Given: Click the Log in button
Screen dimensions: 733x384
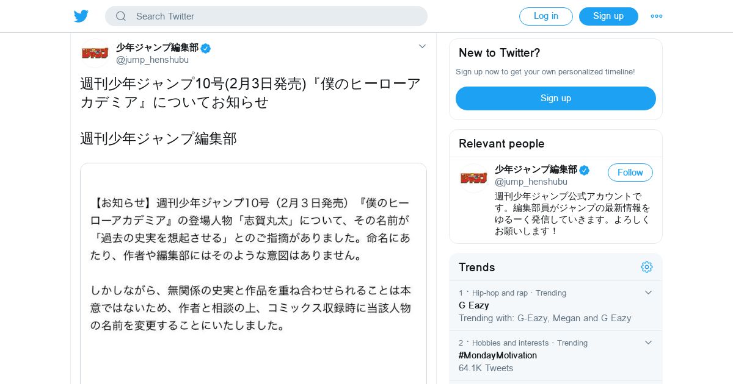Looking at the screenshot, I should (x=546, y=16).
